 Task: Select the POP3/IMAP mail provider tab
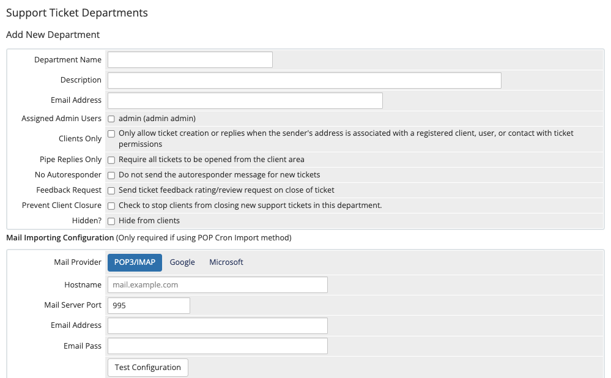pyautogui.click(x=135, y=262)
